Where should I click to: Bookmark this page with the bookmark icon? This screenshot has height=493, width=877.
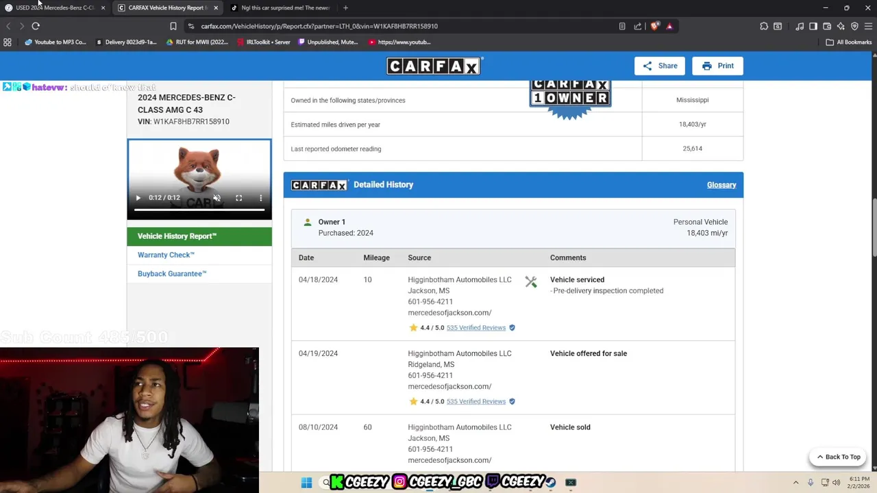(173, 26)
